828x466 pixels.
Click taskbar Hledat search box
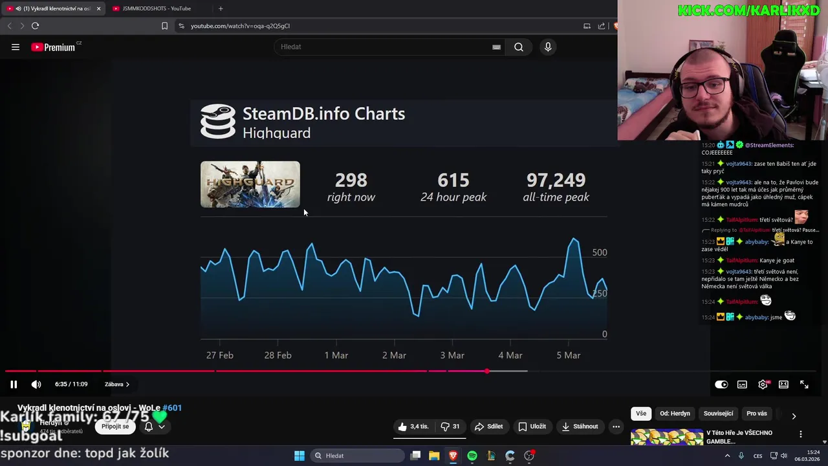coord(356,456)
